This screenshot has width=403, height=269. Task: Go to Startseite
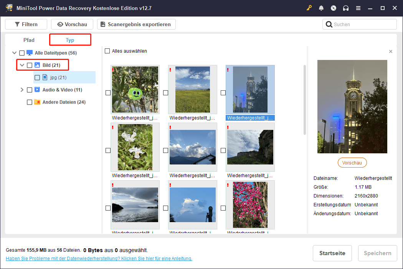tap(332, 253)
